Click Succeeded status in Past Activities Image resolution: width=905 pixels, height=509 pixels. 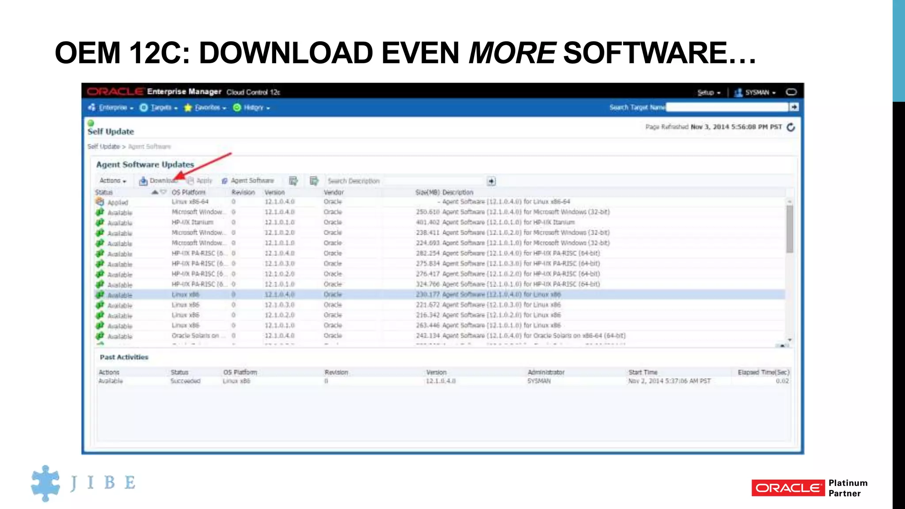[x=186, y=381]
